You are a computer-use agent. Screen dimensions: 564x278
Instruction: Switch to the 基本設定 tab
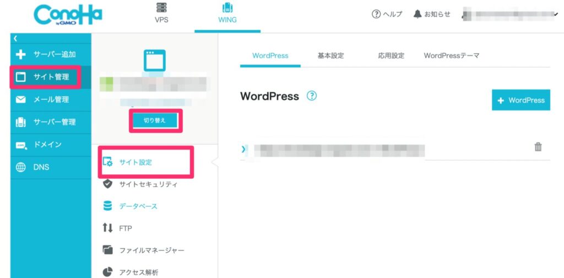click(330, 56)
